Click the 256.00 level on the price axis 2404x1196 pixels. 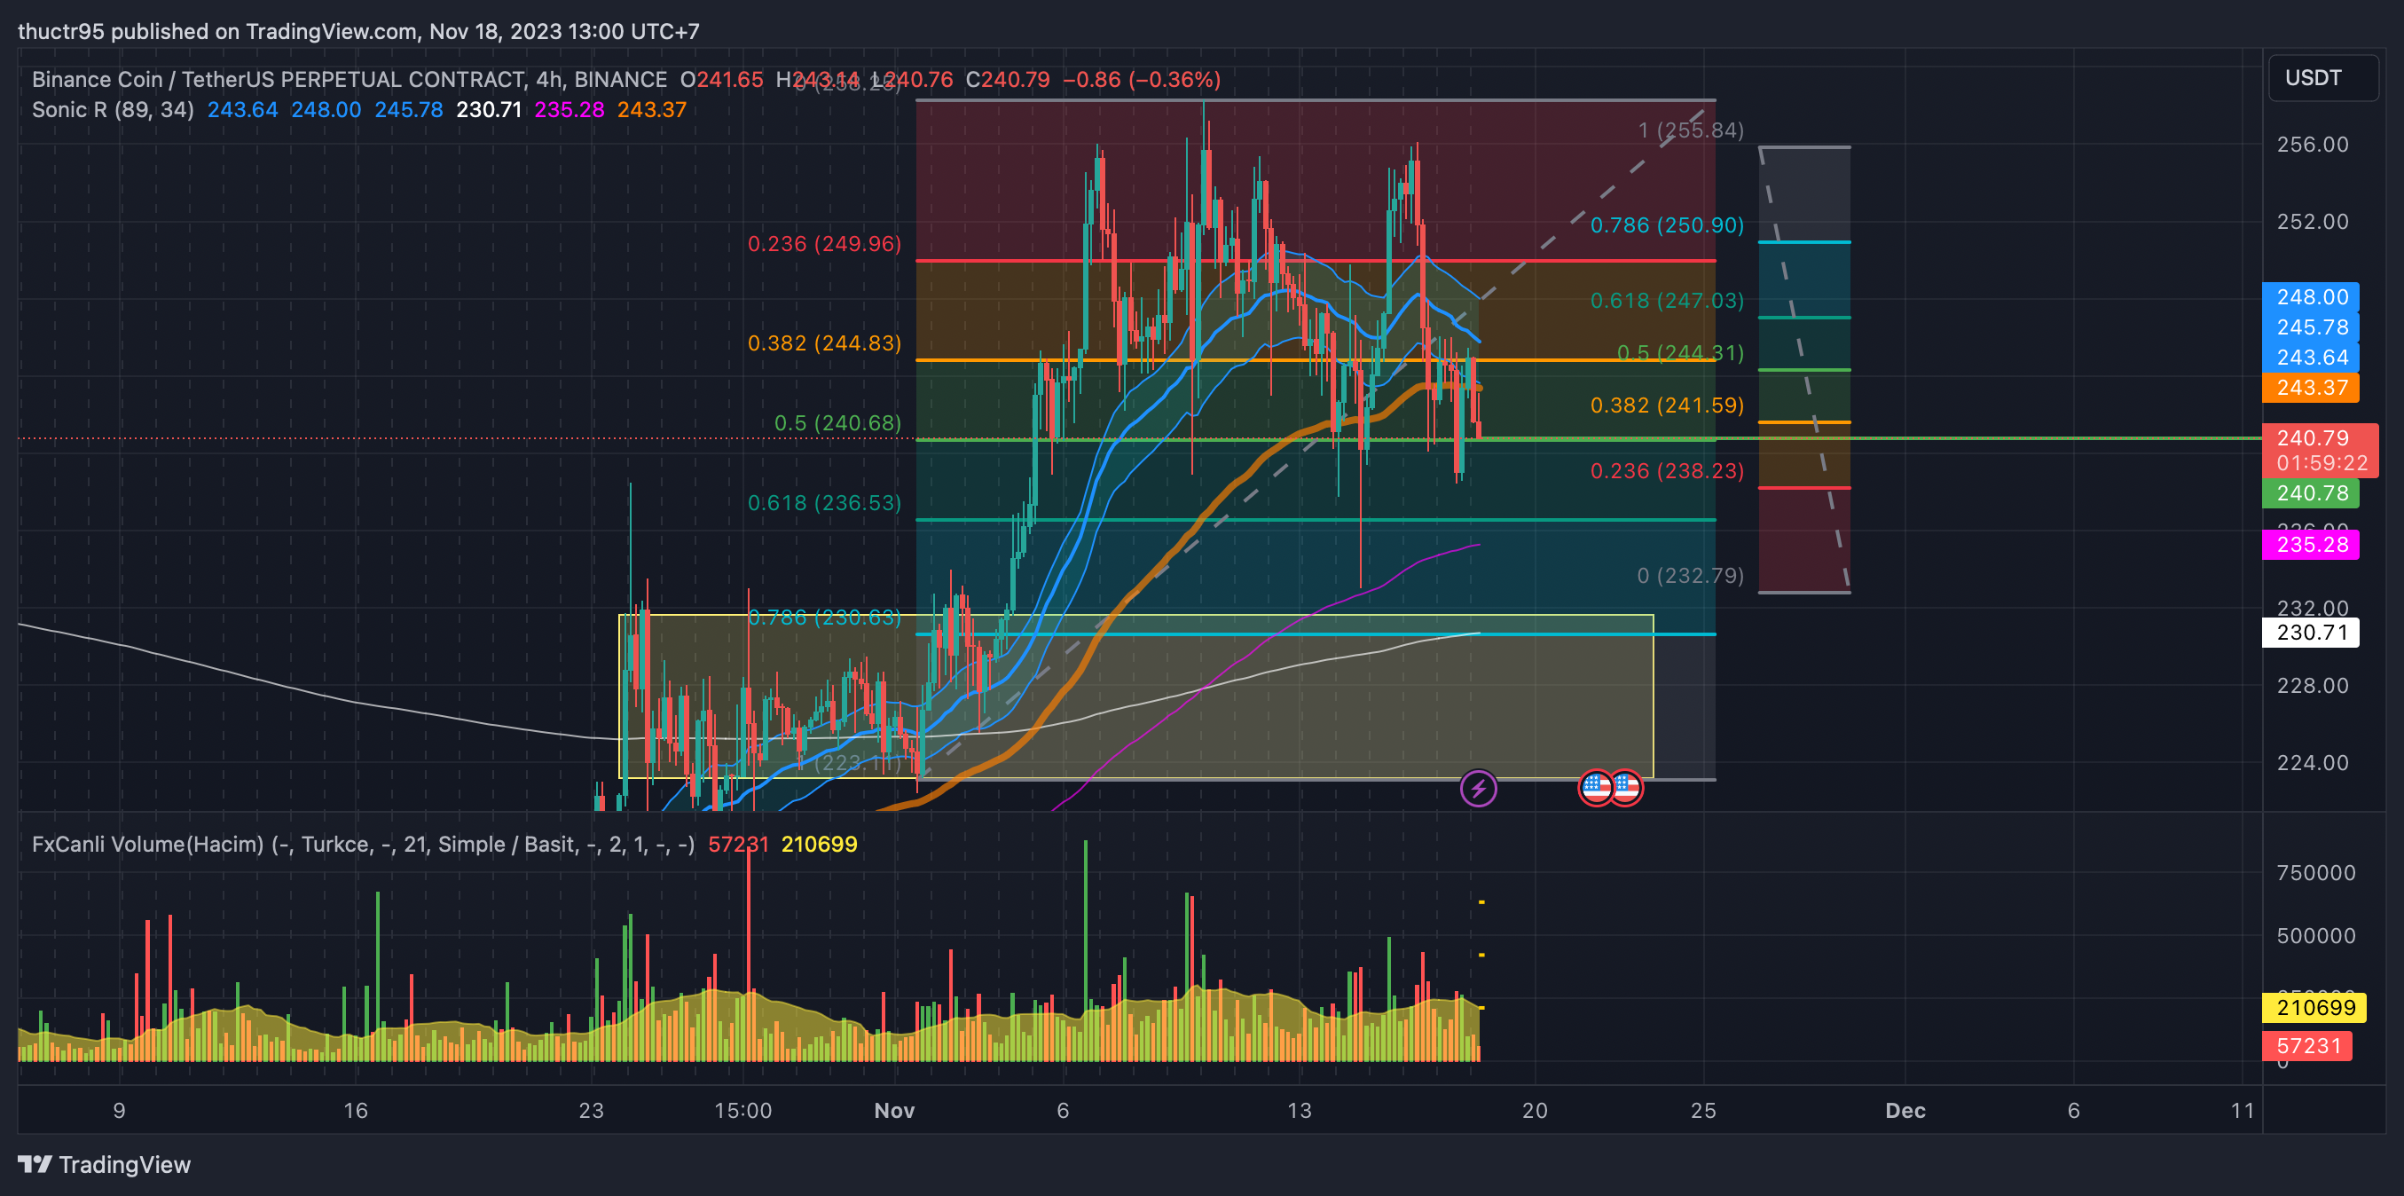pos(2313,144)
